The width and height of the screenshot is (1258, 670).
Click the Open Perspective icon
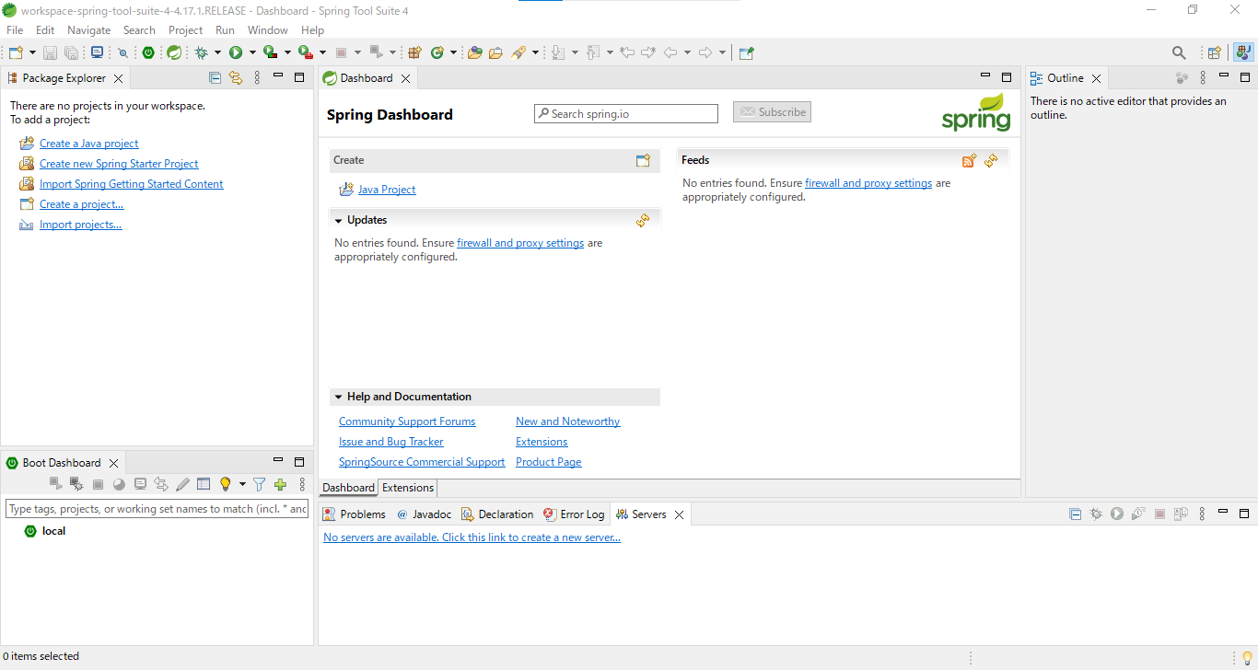(1215, 53)
